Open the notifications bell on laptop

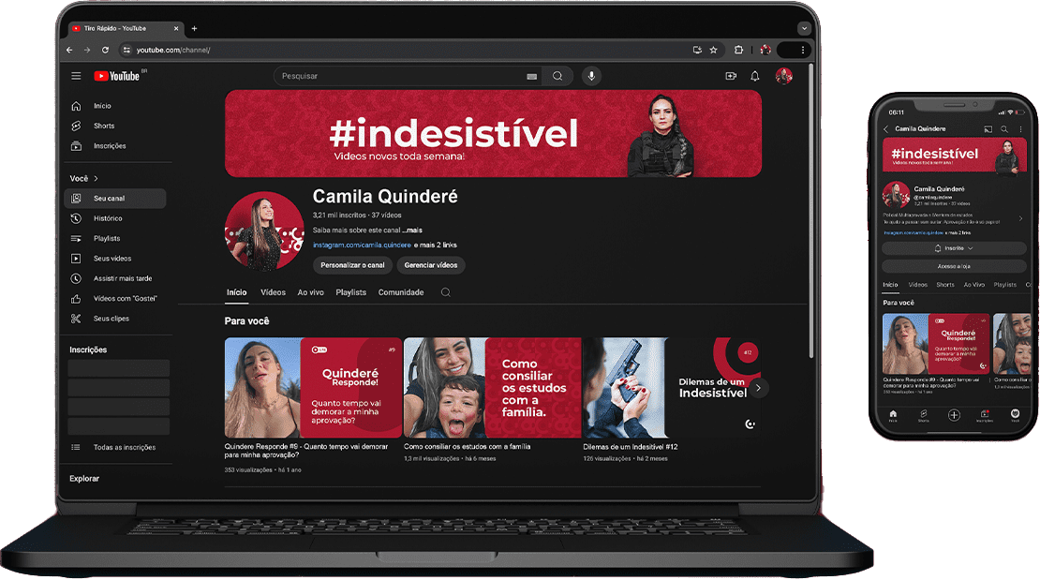click(x=755, y=76)
